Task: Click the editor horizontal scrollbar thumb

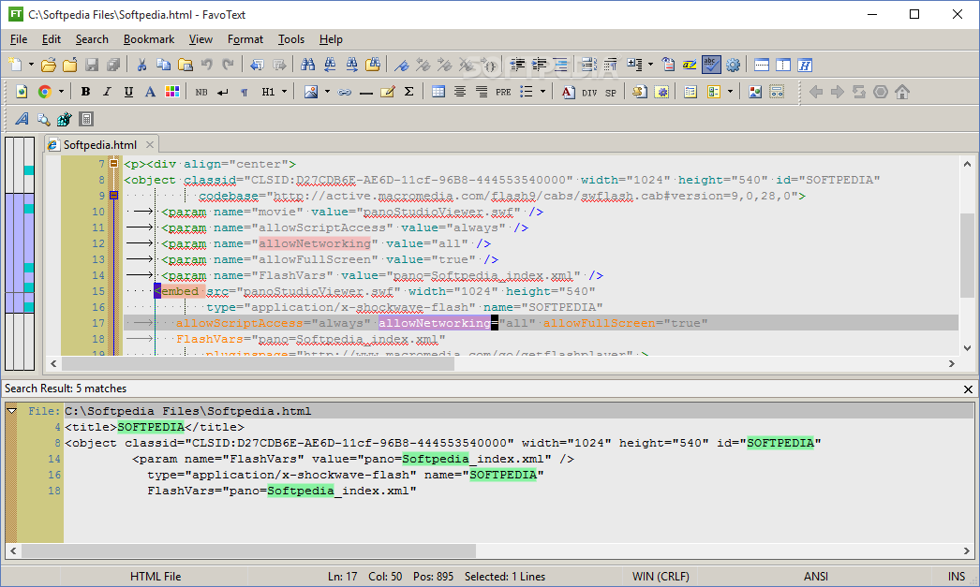Action: pyautogui.click(x=258, y=363)
